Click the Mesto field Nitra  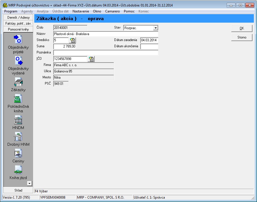pos(84,78)
